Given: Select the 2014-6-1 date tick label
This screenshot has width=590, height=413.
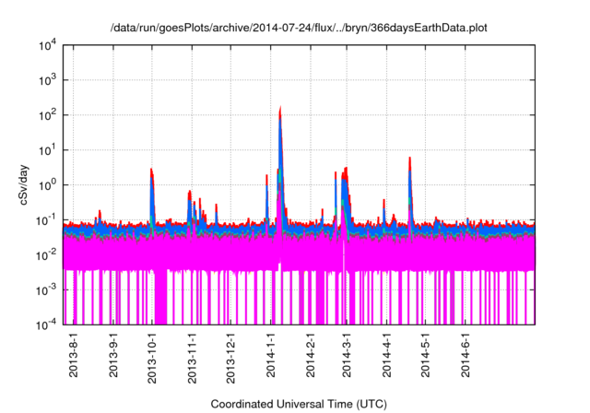Looking at the screenshot, I should [x=465, y=354].
